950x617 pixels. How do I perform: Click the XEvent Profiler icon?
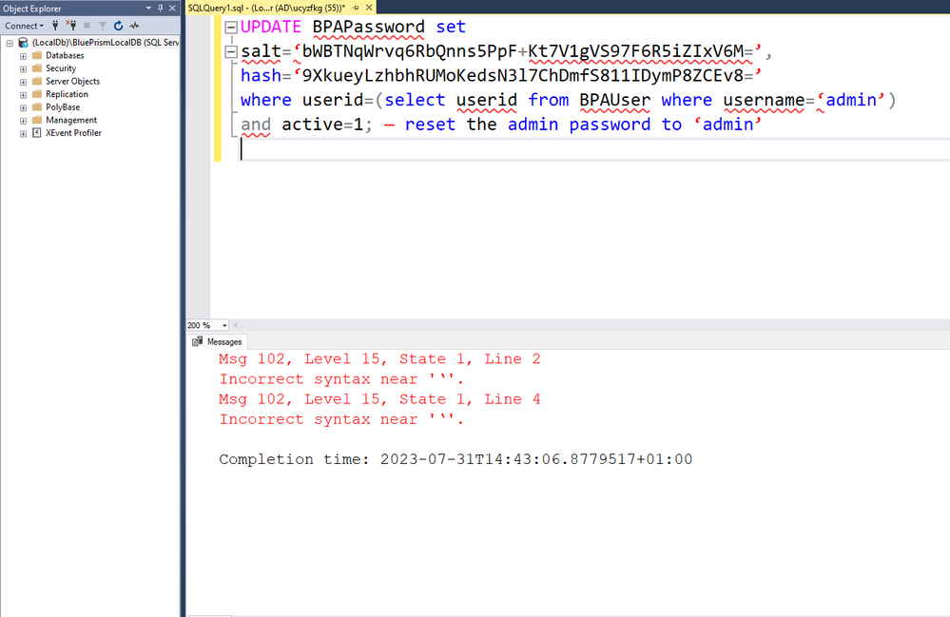[37, 132]
